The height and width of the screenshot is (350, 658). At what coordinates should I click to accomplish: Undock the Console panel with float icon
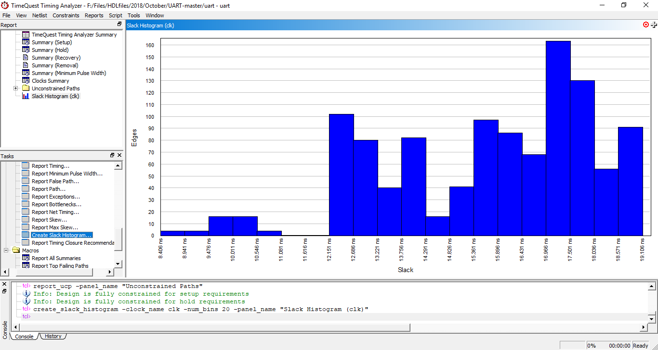[x=4, y=291]
